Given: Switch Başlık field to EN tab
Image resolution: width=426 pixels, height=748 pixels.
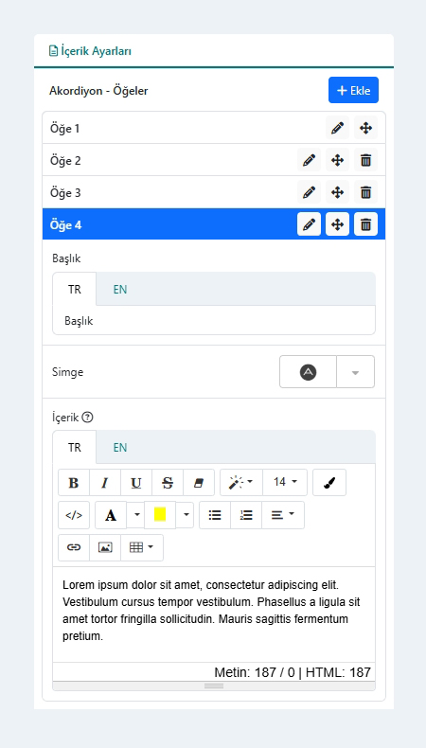Looking at the screenshot, I should 119,289.
